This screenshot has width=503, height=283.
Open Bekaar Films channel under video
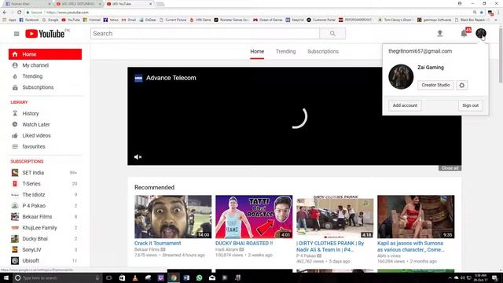[147, 249]
